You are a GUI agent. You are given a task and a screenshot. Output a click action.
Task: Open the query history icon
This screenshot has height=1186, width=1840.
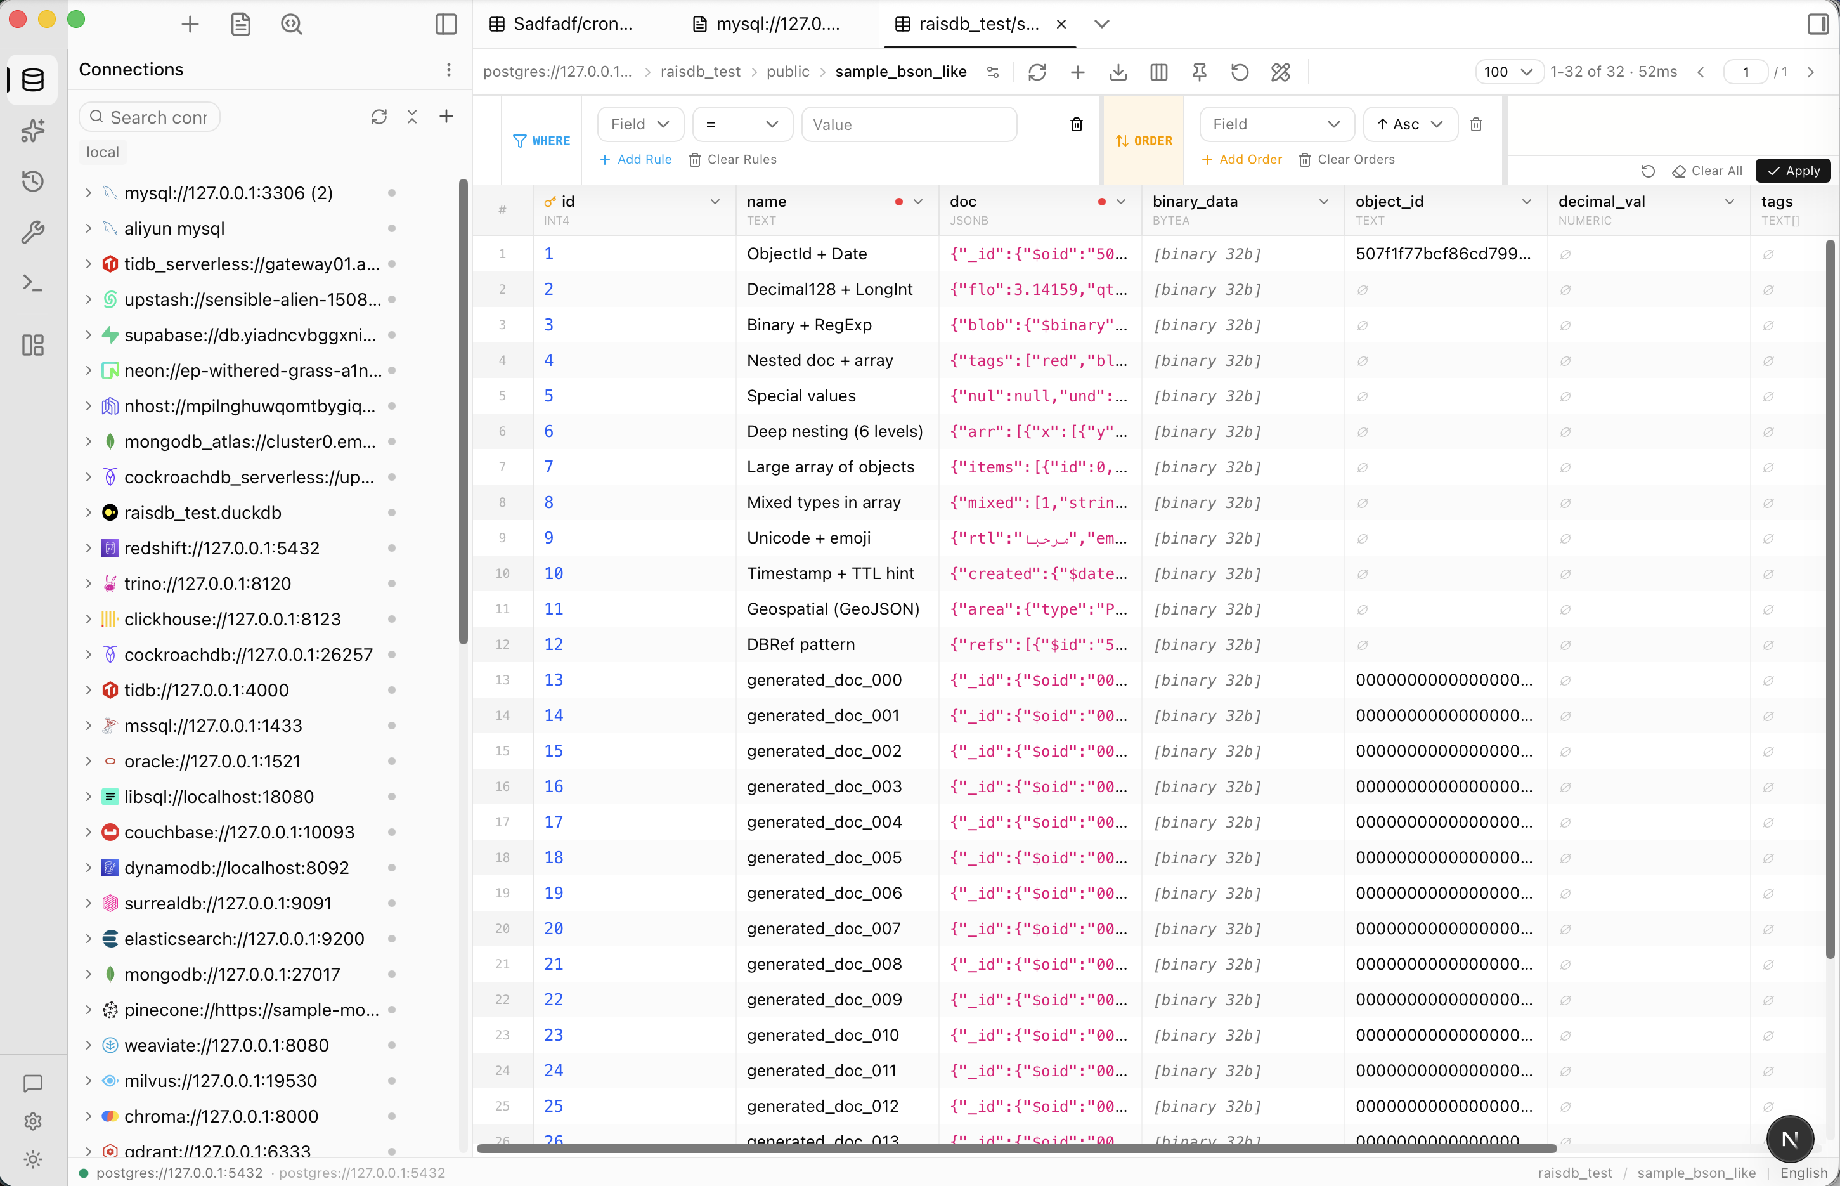coord(32,181)
